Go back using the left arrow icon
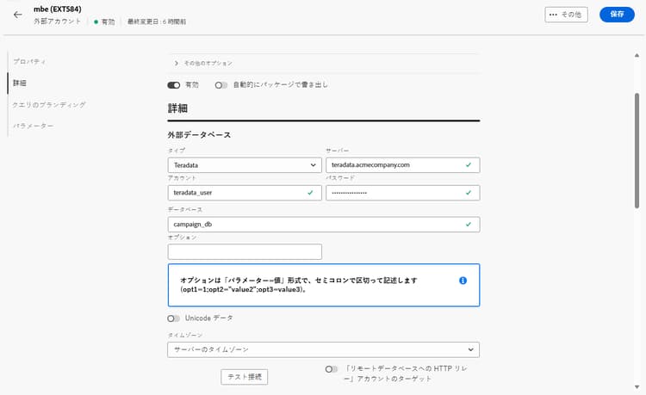This screenshot has height=395, width=646. 18,15
